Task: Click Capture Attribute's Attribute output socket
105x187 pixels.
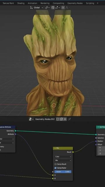Action: 15,134
